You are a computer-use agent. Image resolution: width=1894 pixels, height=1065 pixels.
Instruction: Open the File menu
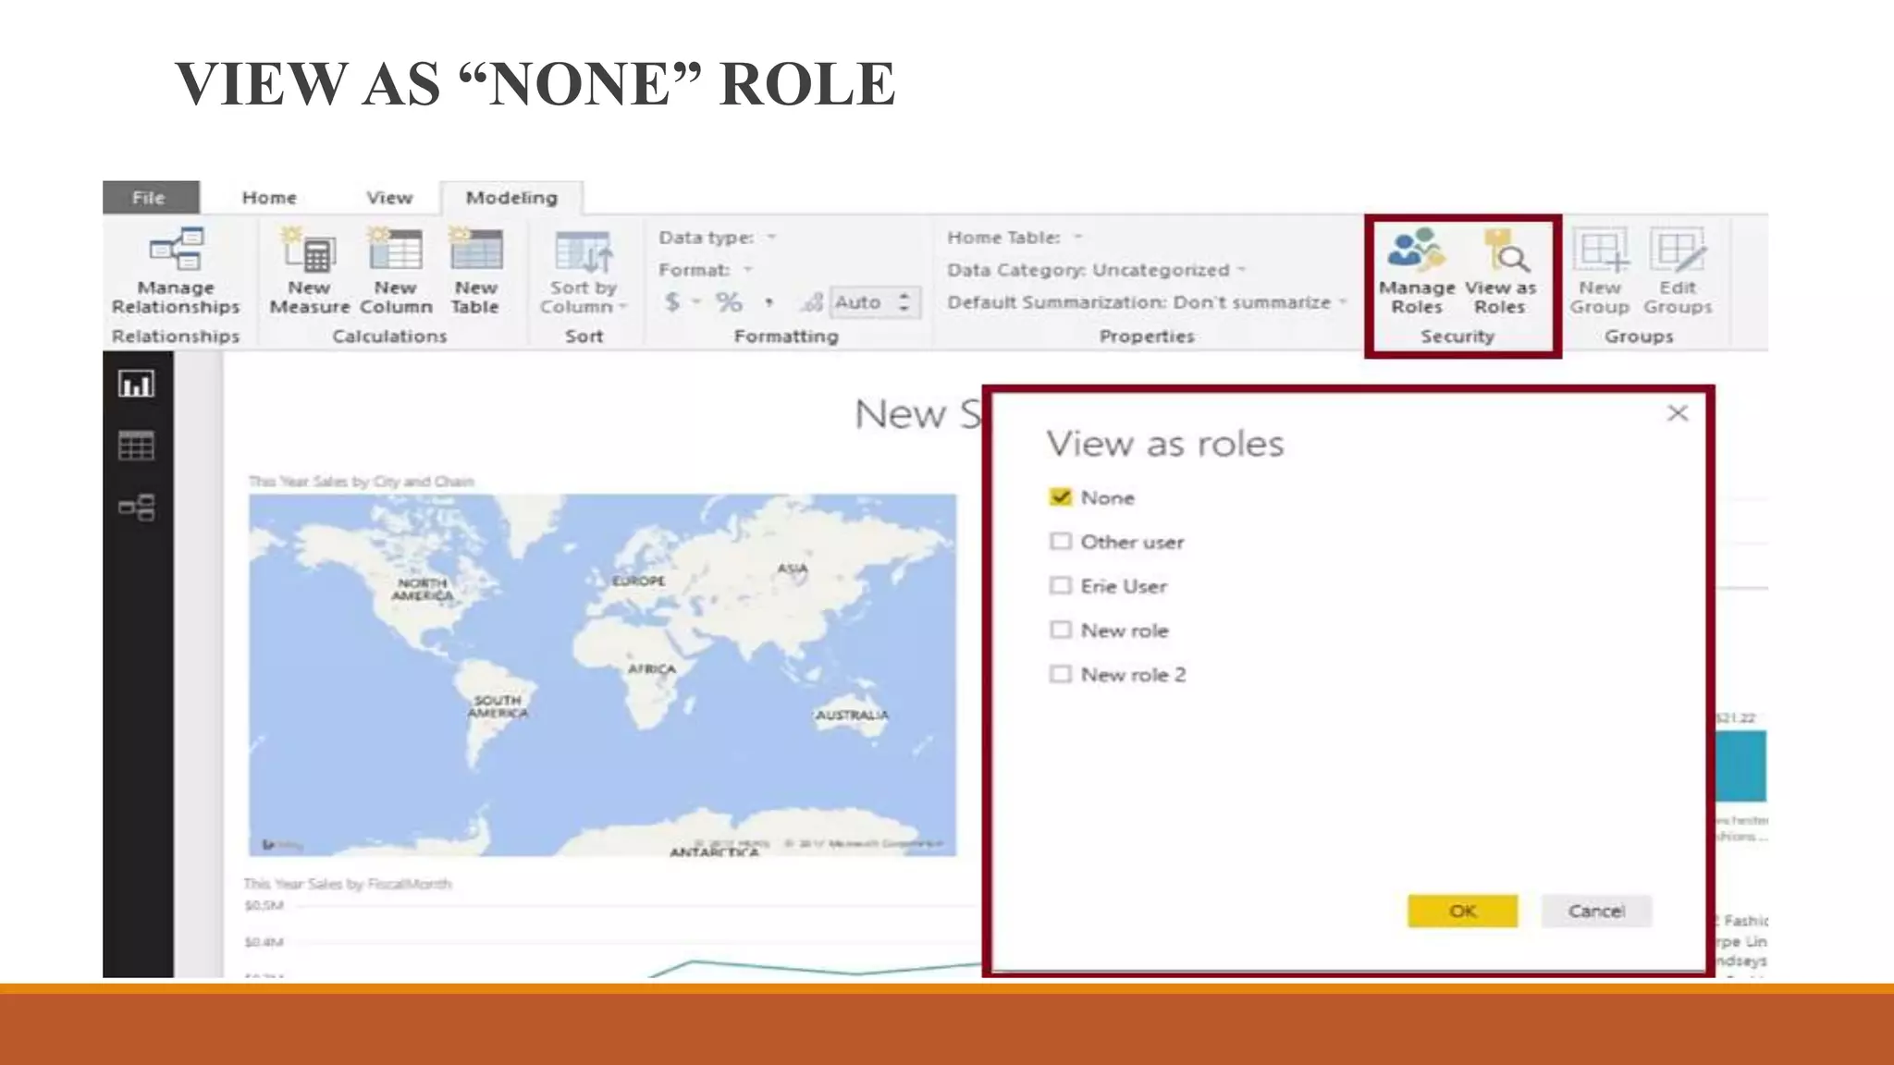(x=150, y=197)
